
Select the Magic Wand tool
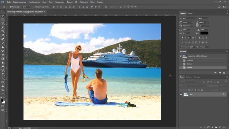click(x=3, y=27)
